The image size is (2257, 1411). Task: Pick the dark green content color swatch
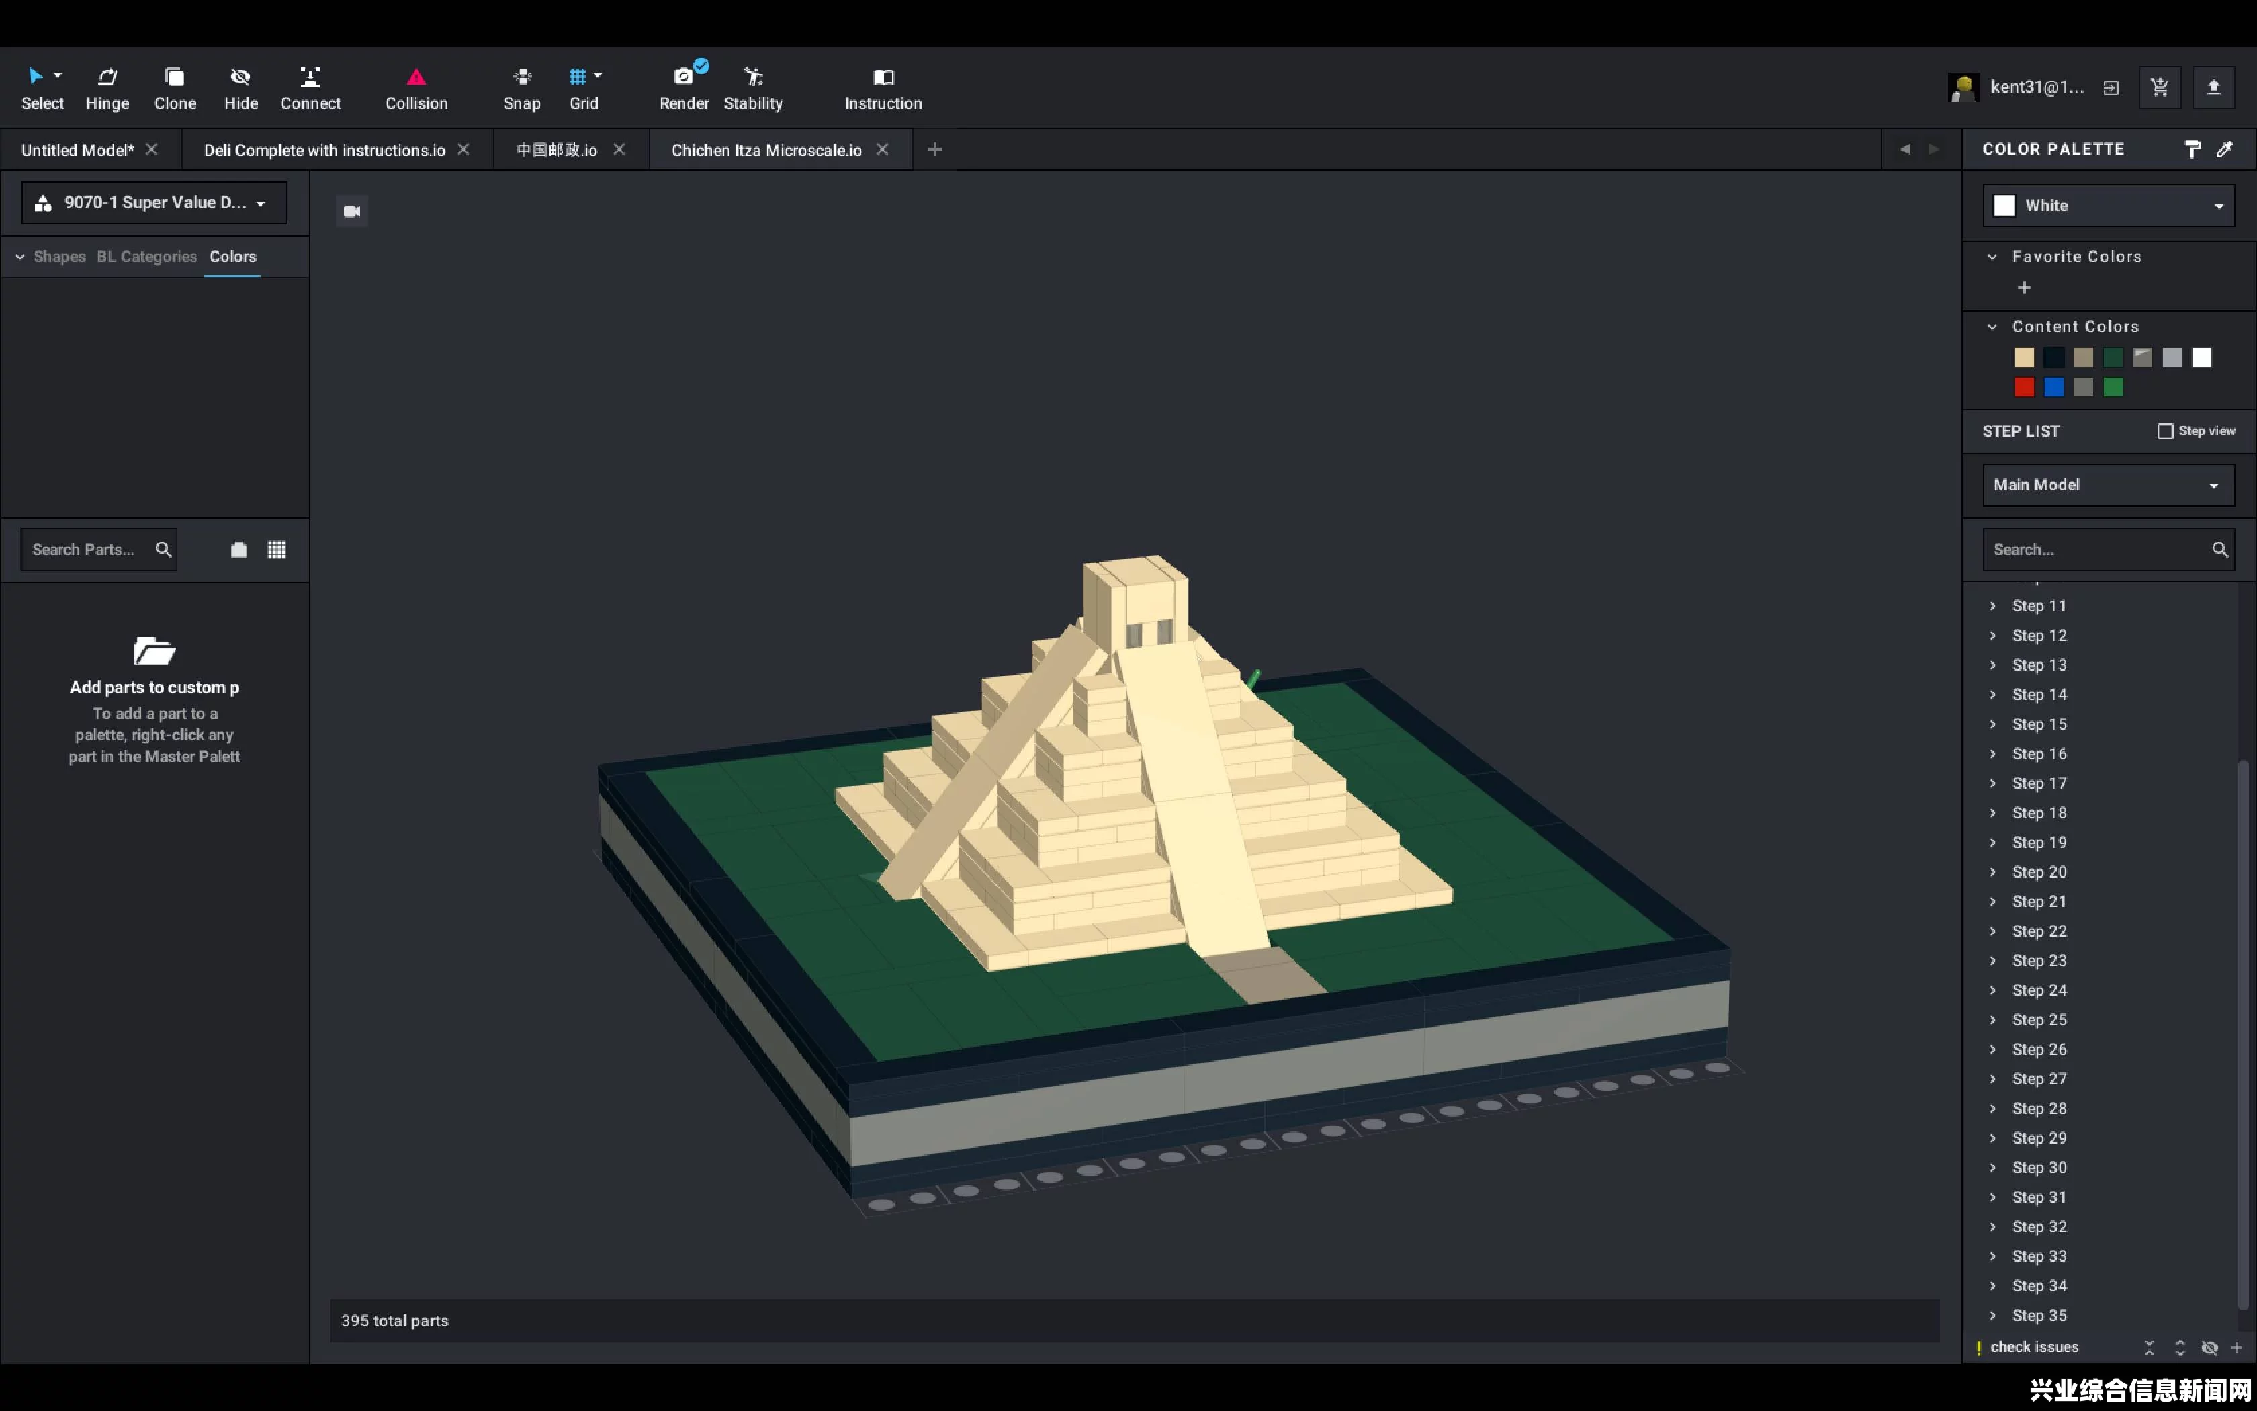pyautogui.click(x=2113, y=357)
